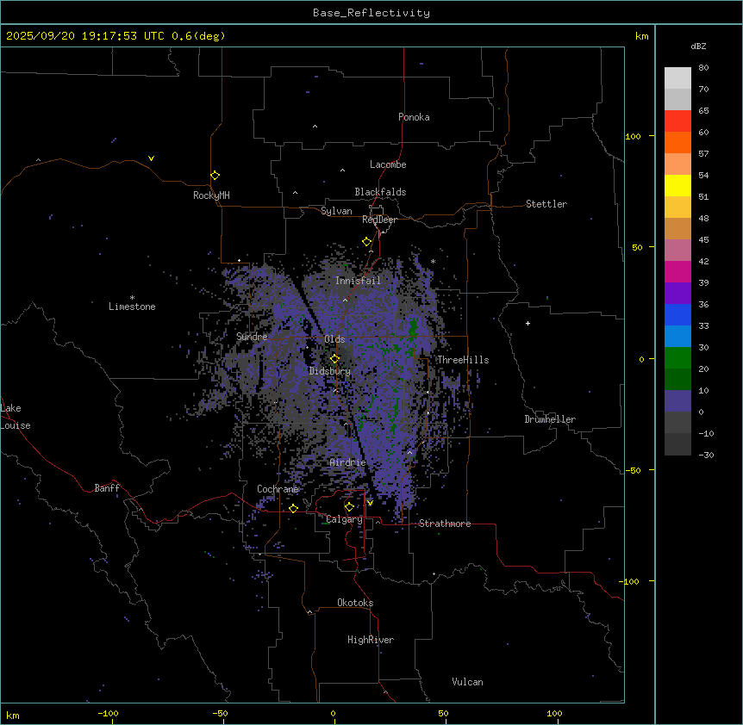Select the Drumheller city label
The height and width of the screenshot is (725, 743).
pyautogui.click(x=549, y=419)
